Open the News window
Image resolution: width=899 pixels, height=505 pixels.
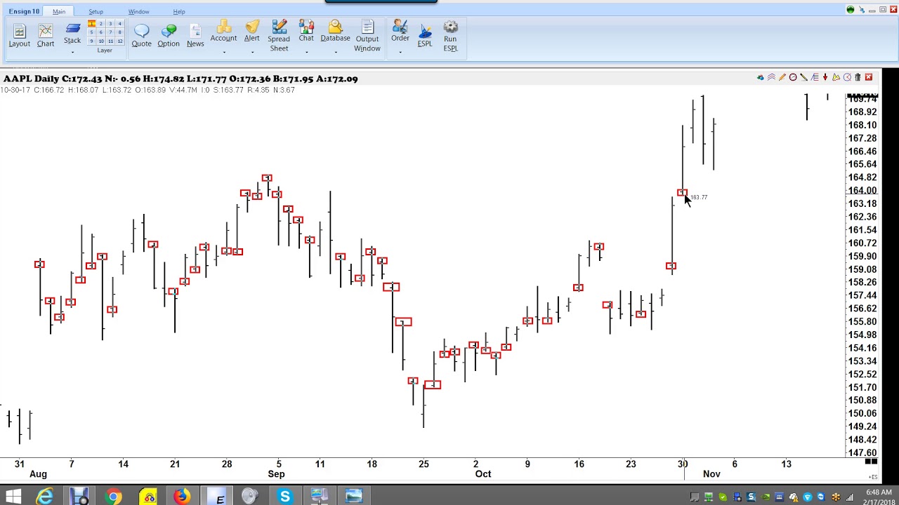[195, 35]
